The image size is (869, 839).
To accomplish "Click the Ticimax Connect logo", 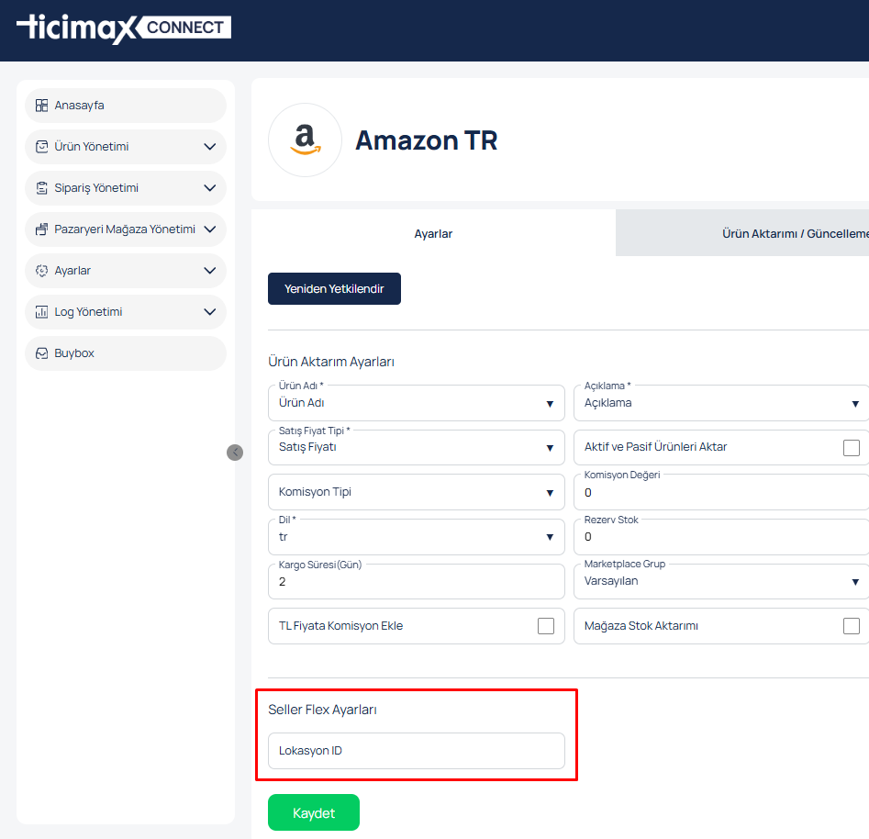I will coord(123,28).
